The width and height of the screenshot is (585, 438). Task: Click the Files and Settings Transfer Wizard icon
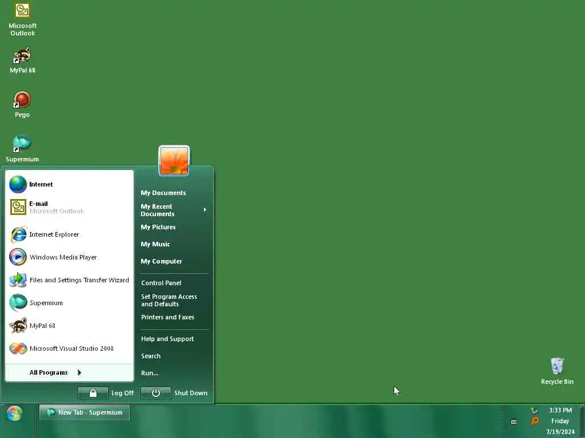pyautogui.click(x=18, y=280)
